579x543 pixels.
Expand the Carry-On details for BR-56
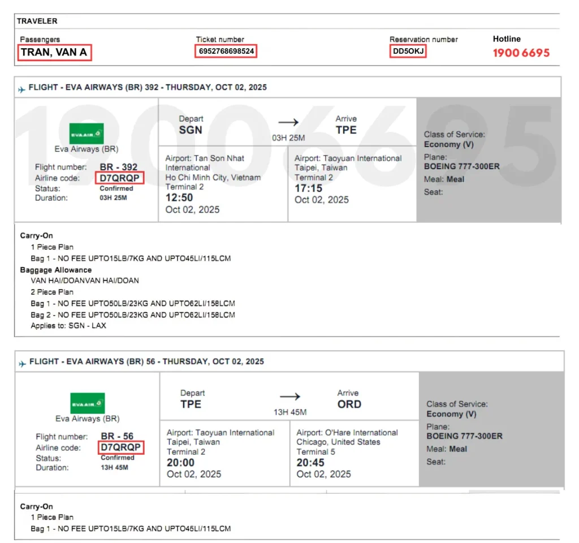coord(36,506)
